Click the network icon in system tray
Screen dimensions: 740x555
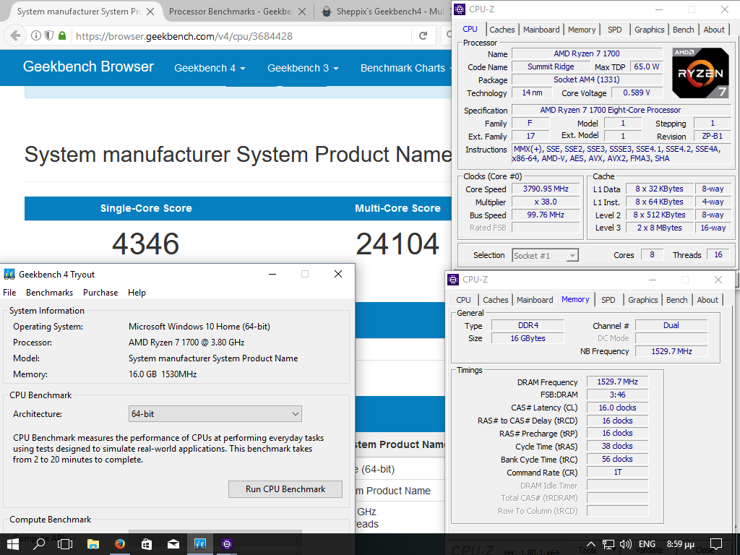(x=608, y=544)
